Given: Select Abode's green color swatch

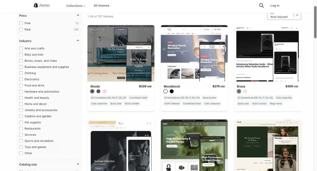Looking at the screenshot, I should pos(98,91).
